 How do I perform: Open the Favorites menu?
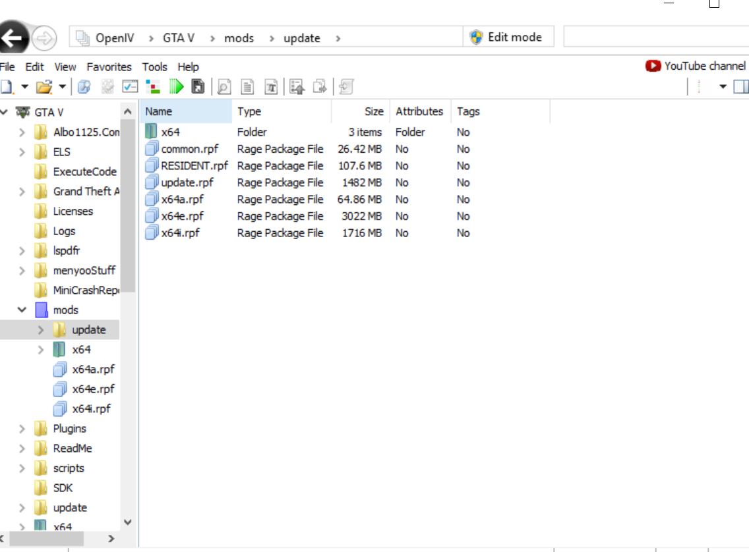(109, 67)
